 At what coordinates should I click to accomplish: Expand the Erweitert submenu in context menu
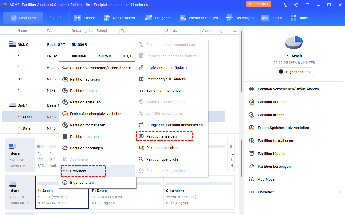97,171
